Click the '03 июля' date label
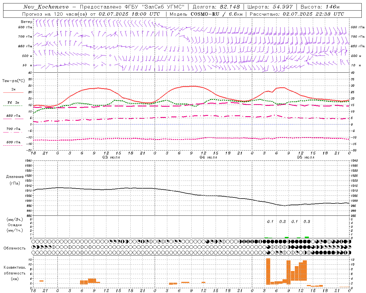The height and width of the screenshot is (293, 366). (x=111, y=157)
